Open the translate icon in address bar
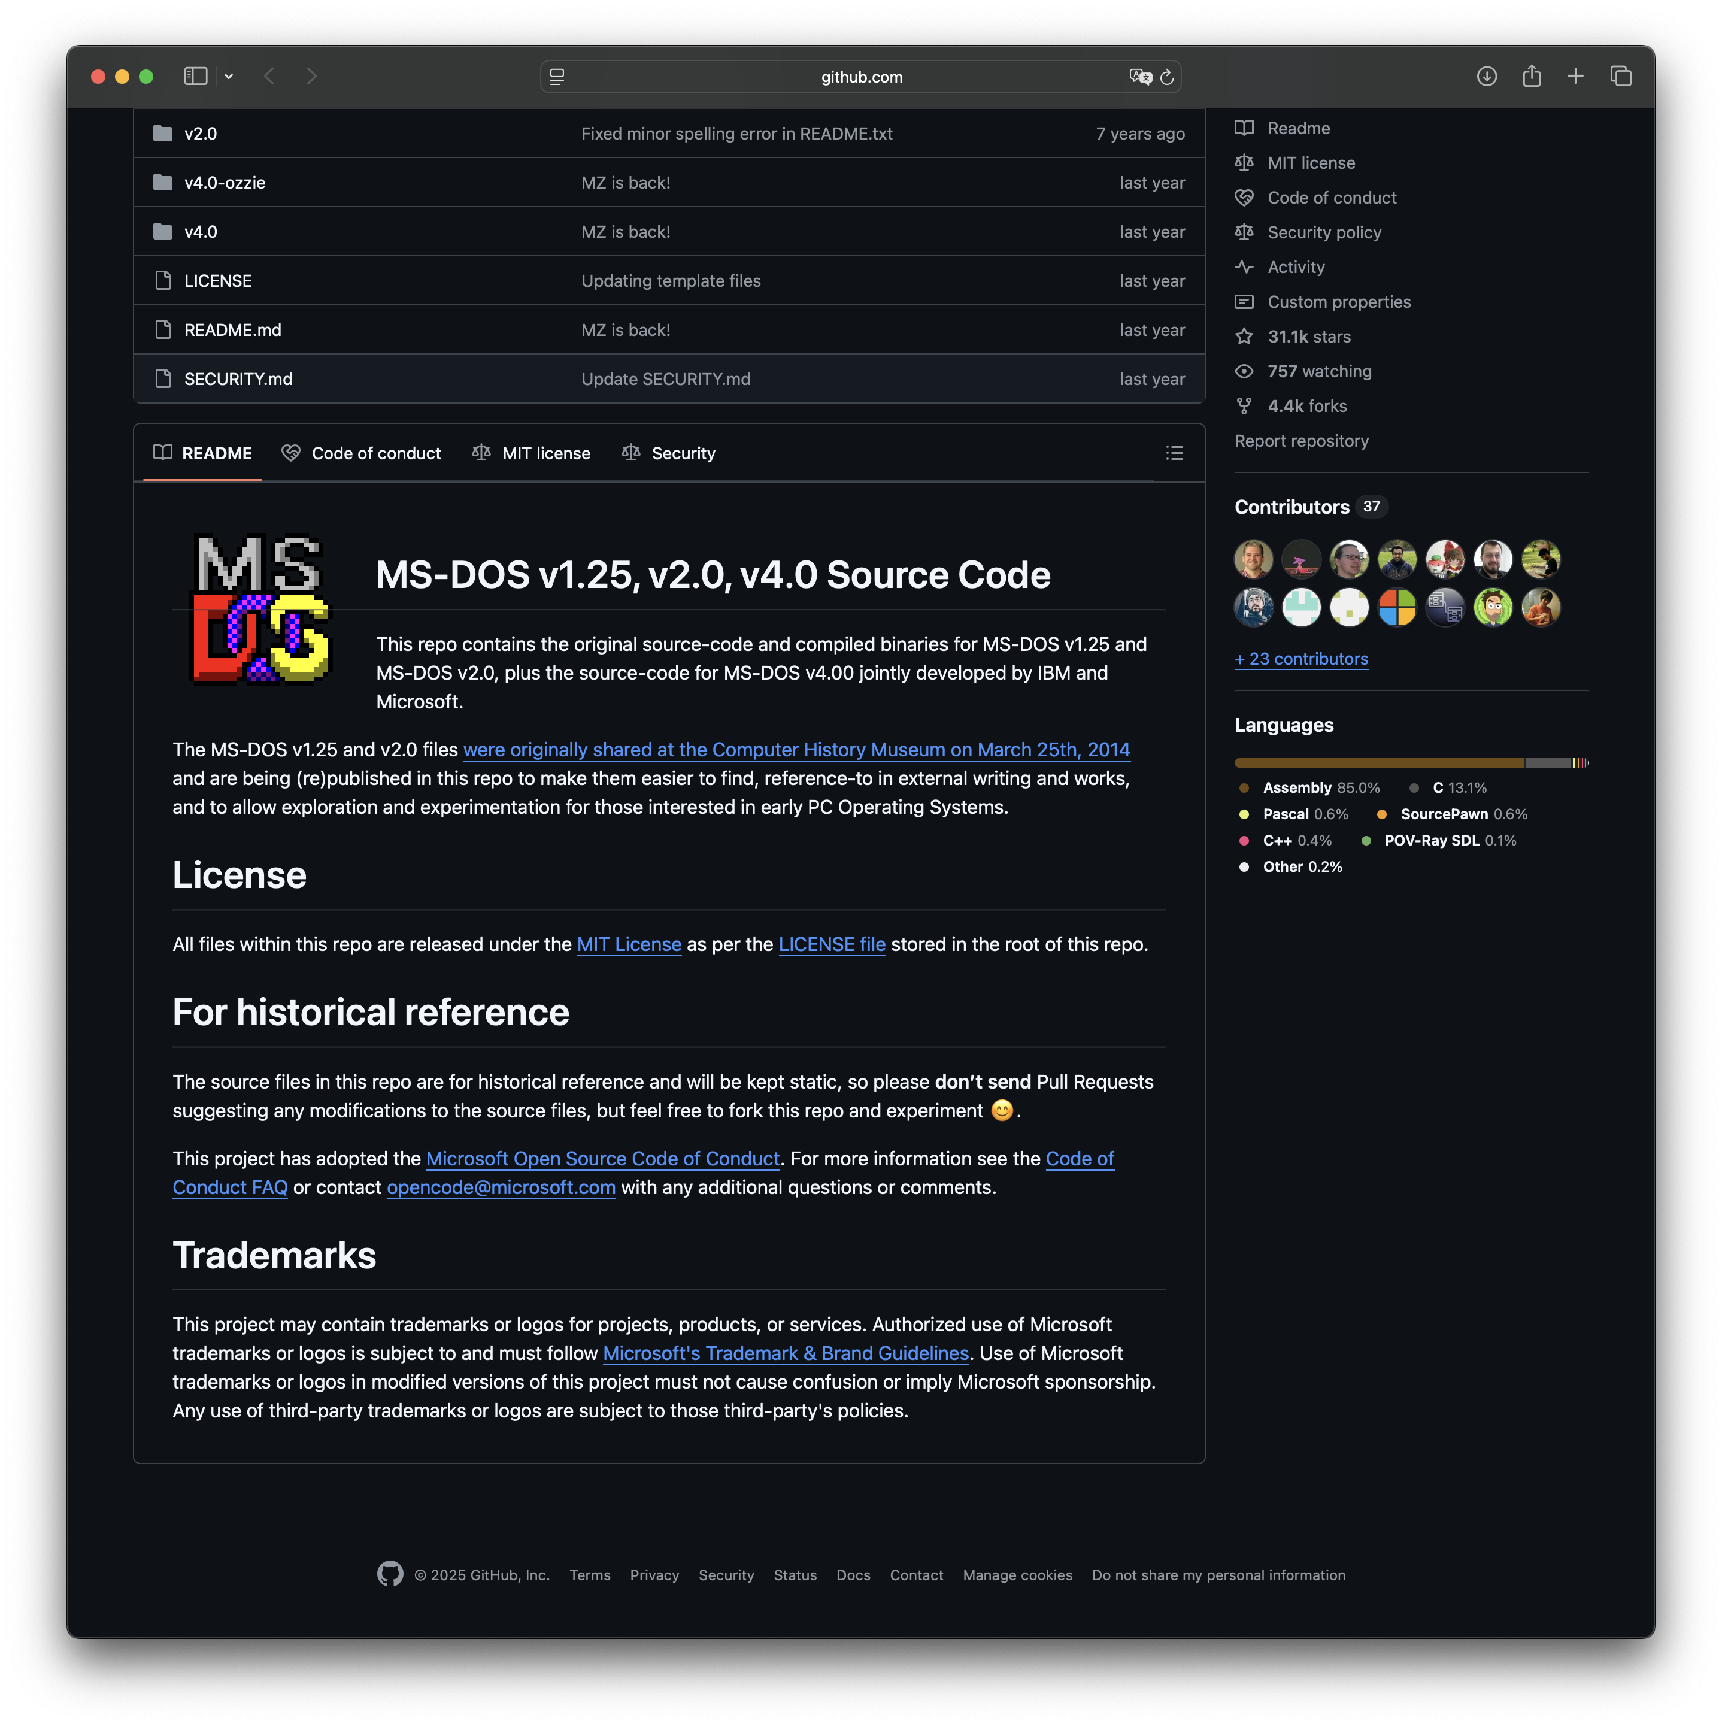 tap(1139, 77)
